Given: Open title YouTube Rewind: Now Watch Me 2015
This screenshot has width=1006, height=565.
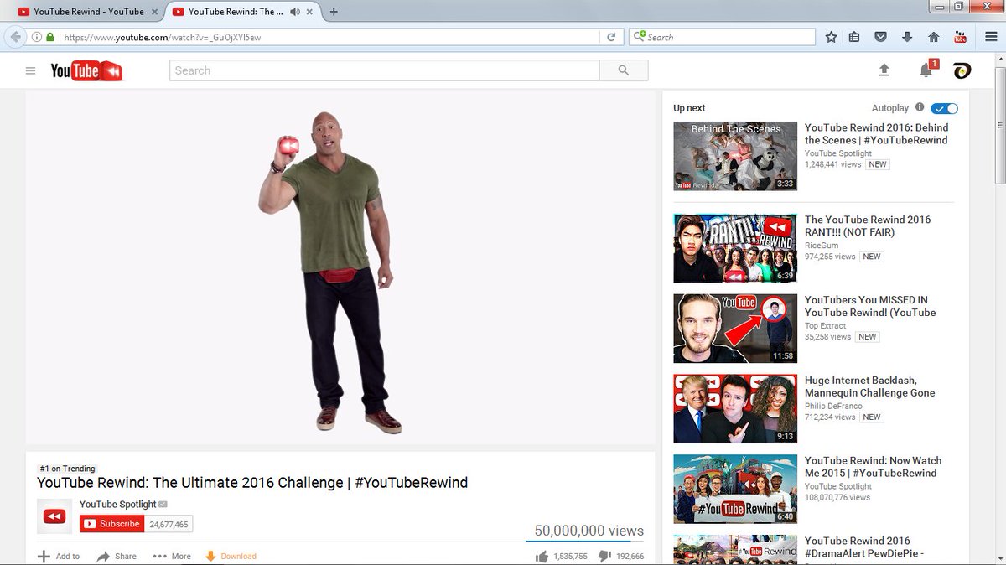Looking at the screenshot, I should 873,467.
